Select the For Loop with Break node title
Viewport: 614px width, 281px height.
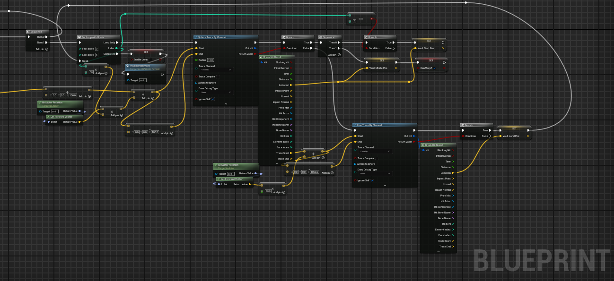click(93, 37)
